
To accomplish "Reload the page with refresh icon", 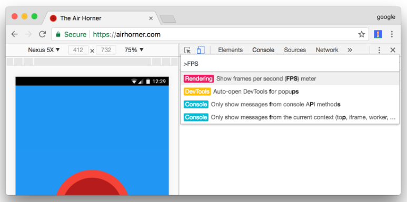I will [x=42, y=34].
